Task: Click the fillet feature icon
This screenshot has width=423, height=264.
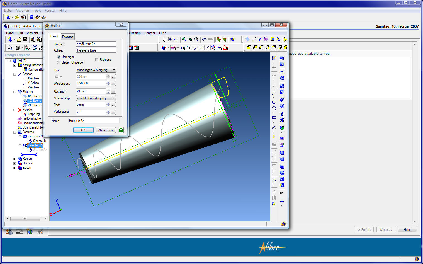Action: point(282,153)
